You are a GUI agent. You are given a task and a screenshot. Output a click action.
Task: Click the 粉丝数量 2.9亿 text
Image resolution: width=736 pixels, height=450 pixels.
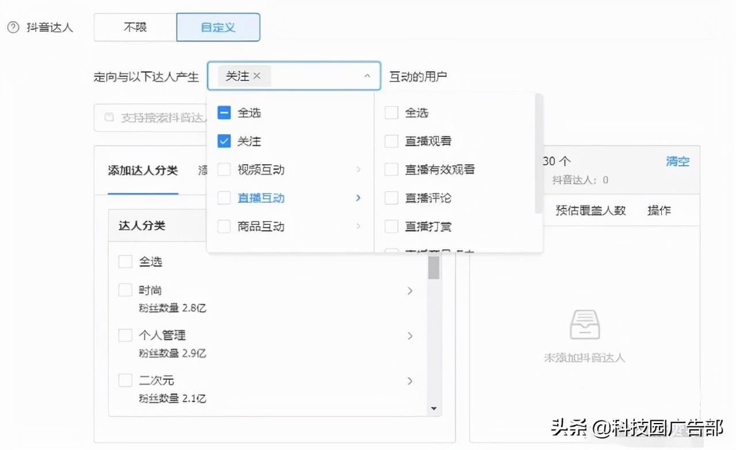coord(172,352)
